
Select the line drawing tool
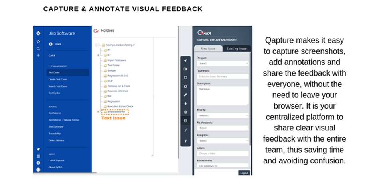[185, 130]
